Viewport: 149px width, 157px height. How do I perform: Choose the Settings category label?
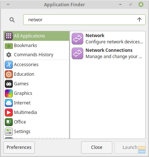22,132
